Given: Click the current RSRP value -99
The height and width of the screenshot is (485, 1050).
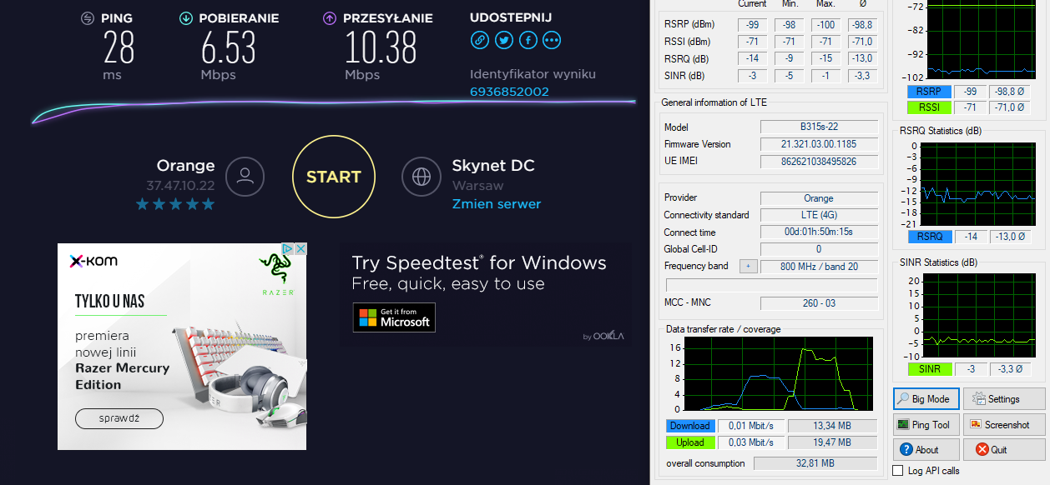Looking at the screenshot, I should (x=752, y=25).
